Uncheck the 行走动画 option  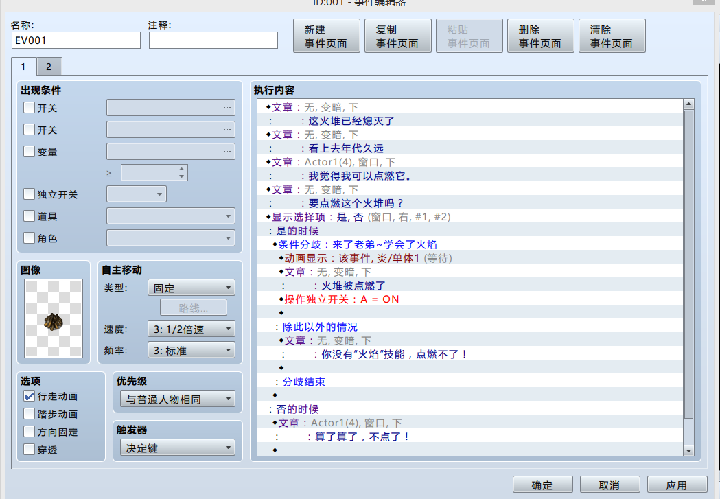tap(29, 396)
